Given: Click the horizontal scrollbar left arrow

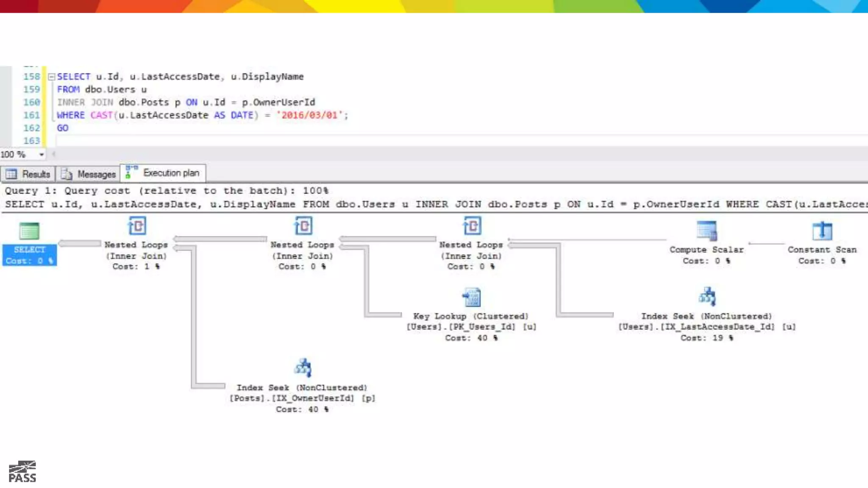Looking at the screenshot, I should coord(54,154).
